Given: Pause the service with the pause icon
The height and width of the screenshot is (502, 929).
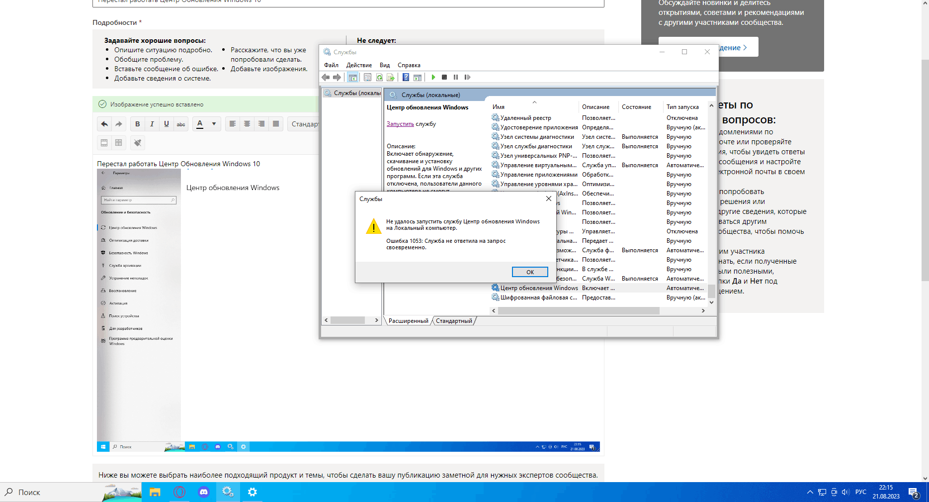Looking at the screenshot, I should coord(456,77).
